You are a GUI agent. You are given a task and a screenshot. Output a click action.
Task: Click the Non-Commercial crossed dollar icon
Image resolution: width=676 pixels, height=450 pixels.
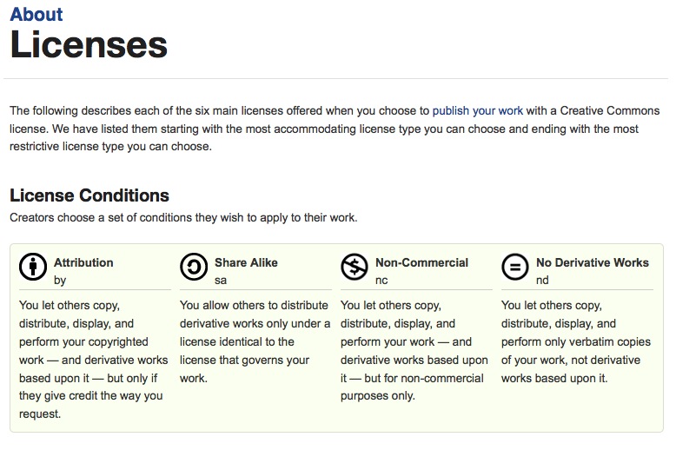[x=355, y=268]
